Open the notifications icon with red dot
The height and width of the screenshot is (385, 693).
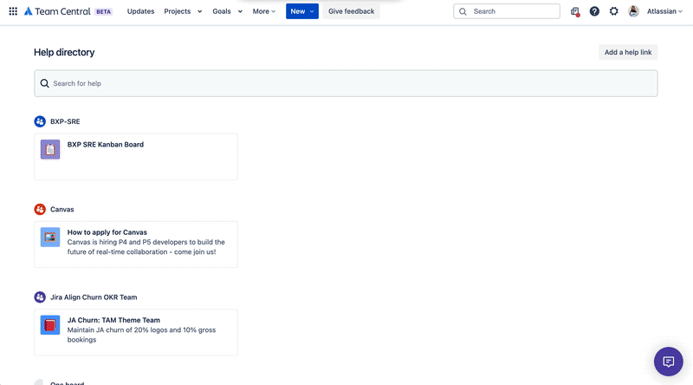pyautogui.click(x=574, y=11)
